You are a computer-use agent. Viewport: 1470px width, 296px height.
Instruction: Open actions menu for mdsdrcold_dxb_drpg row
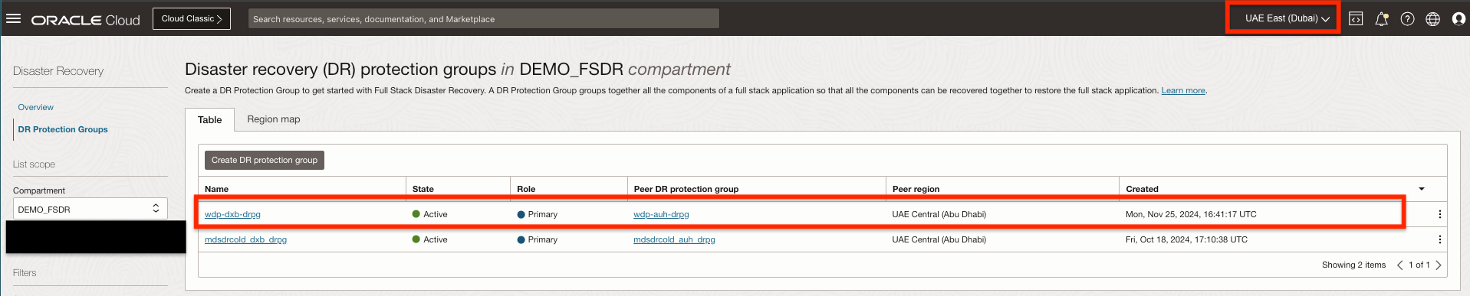click(1439, 239)
